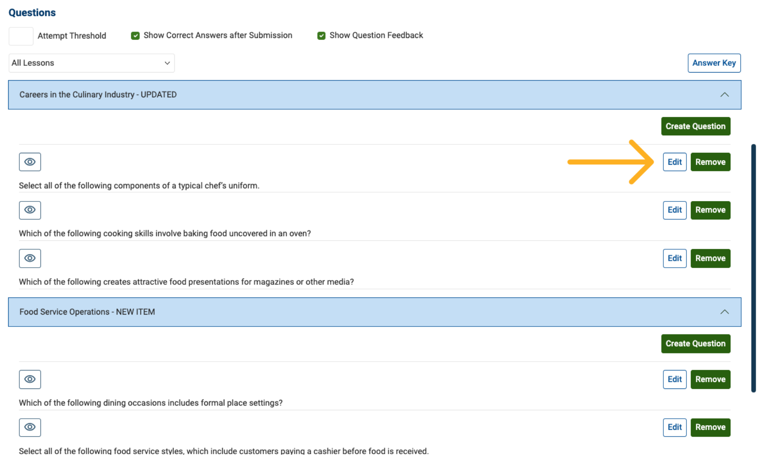Preview the attractive food presentations question
The width and height of the screenshot is (757, 461).
(x=30, y=258)
